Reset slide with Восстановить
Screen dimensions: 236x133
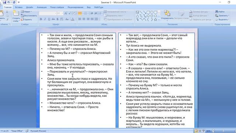pyautogui.click(x=29, y=16)
